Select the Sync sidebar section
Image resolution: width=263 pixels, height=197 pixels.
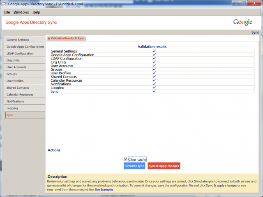[x=24, y=115]
